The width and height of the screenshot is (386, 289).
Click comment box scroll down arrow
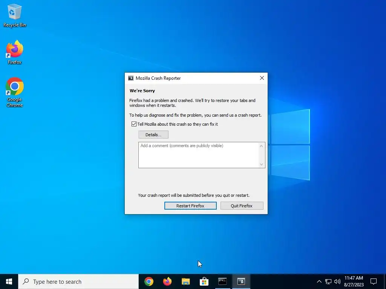tap(262, 164)
